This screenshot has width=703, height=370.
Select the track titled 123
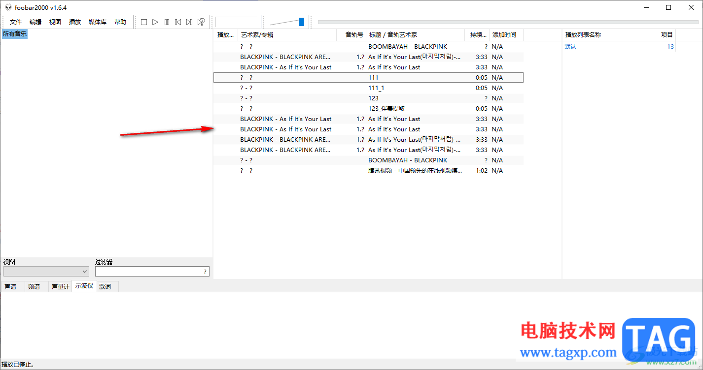coord(373,98)
